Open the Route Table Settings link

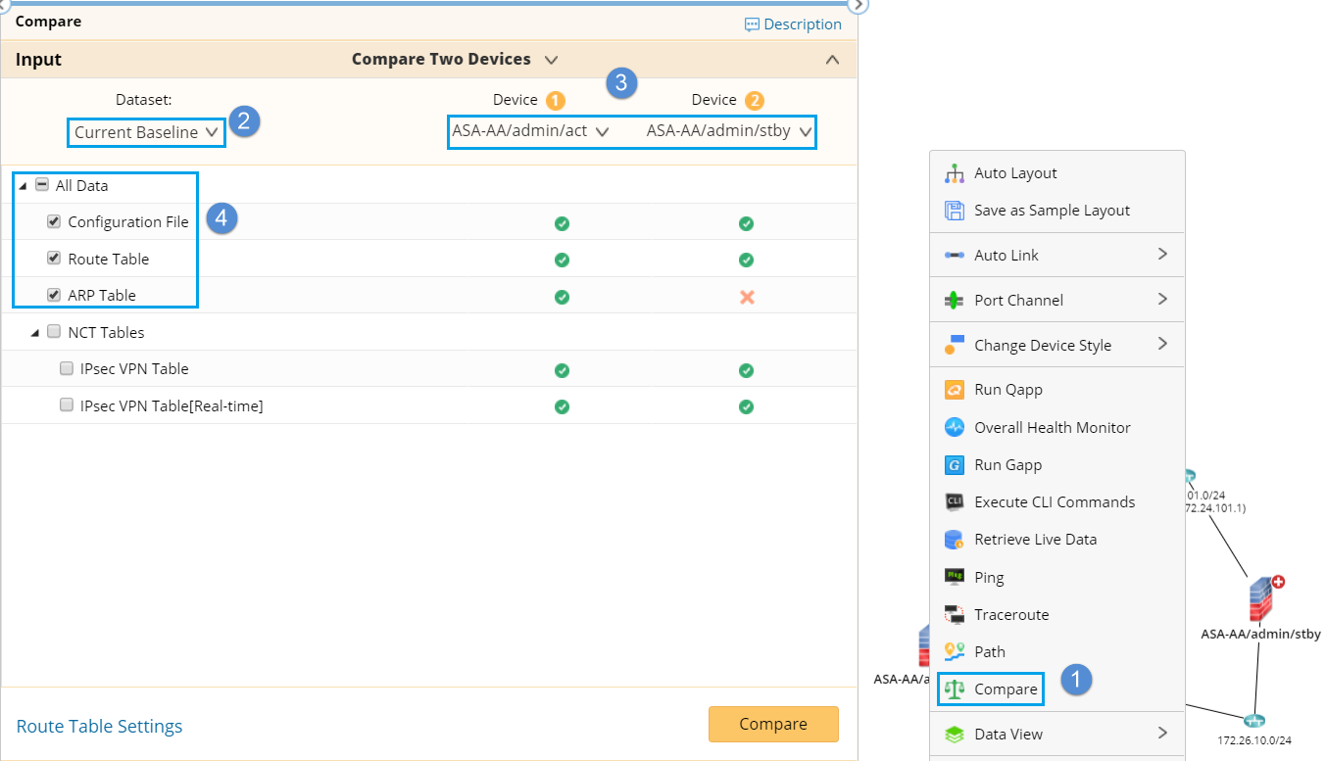tap(99, 726)
